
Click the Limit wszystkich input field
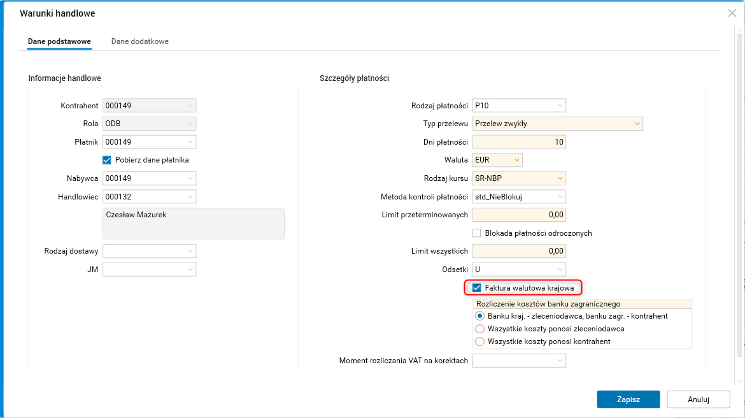pyautogui.click(x=519, y=251)
